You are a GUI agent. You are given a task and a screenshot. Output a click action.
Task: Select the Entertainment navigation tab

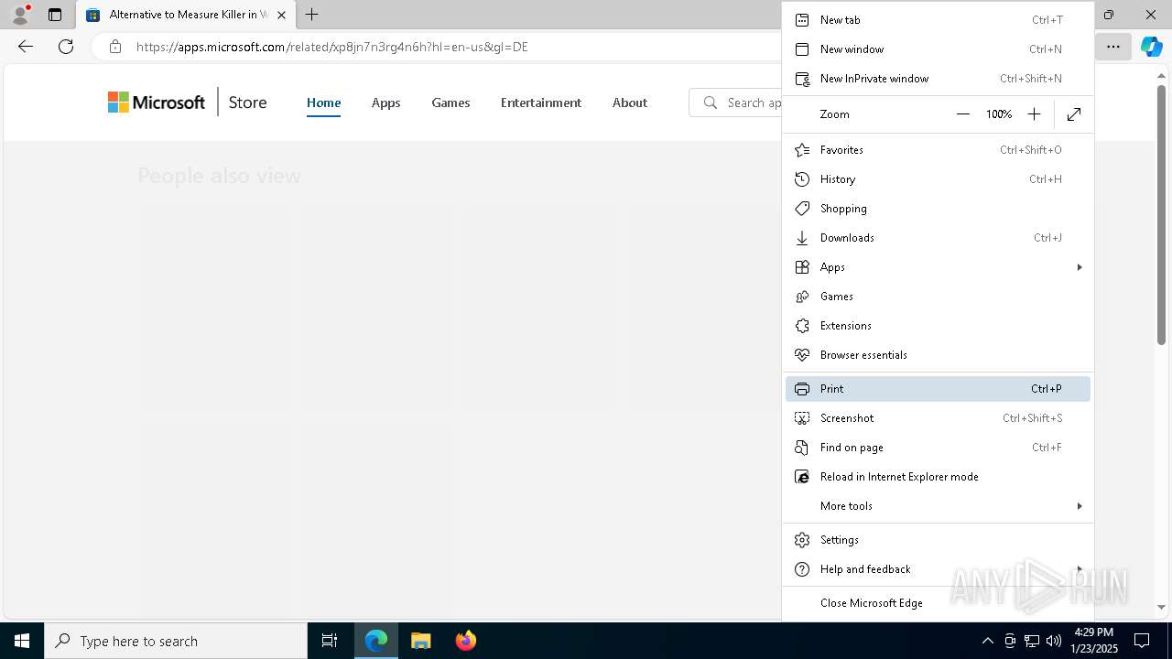541,103
